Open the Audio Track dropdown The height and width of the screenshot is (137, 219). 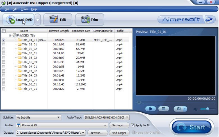107,117
